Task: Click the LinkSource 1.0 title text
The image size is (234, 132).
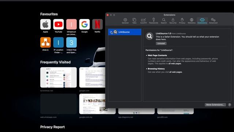Action: [x=163, y=33]
